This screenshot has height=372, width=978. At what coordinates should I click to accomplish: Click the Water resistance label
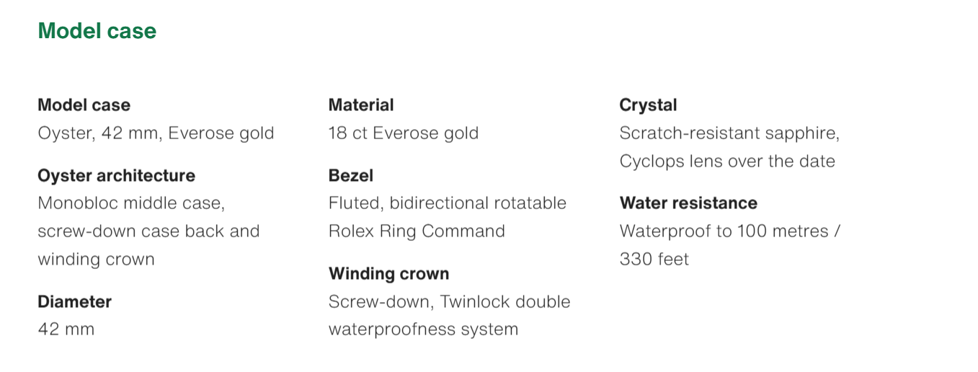pos(688,203)
